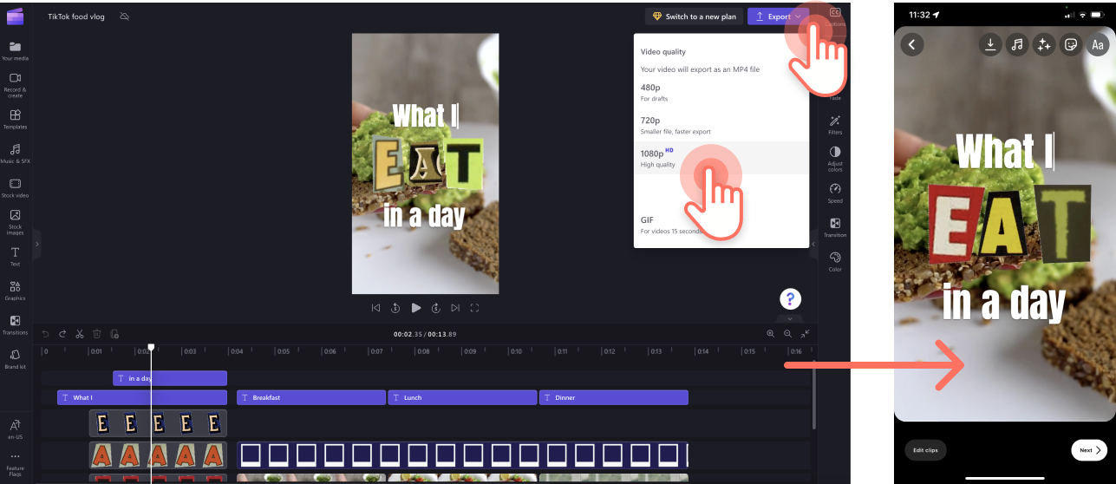Select the letter E graphic clip
Screen dimensions: 1116x484
click(158, 423)
